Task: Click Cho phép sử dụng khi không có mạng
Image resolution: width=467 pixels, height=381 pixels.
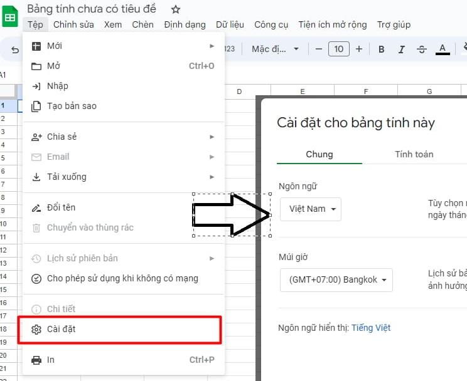Action: click(124, 279)
